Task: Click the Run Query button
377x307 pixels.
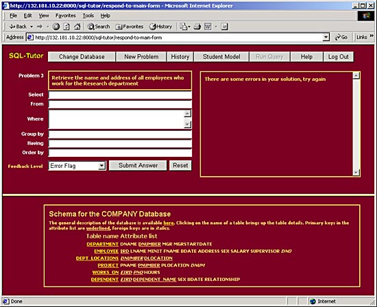Action: 269,57
